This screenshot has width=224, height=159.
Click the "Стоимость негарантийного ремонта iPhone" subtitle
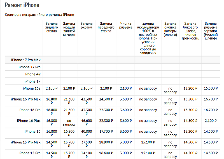(x=39, y=15)
